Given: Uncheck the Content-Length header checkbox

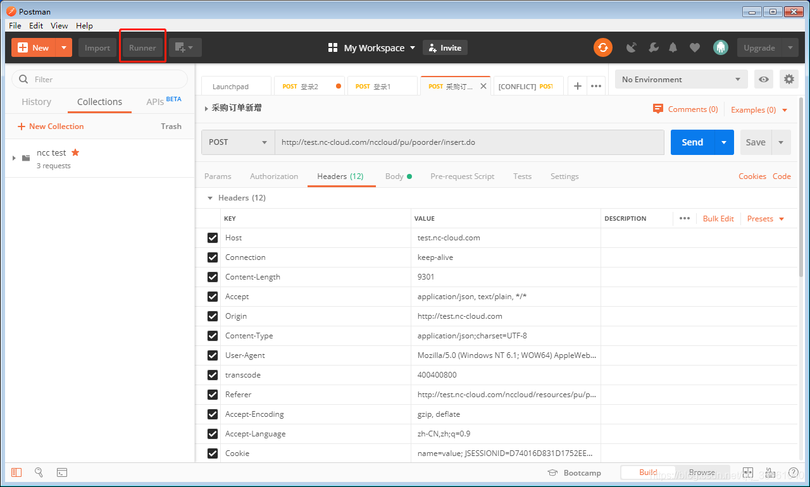Looking at the screenshot, I should pyautogui.click(x=213, y=277).
